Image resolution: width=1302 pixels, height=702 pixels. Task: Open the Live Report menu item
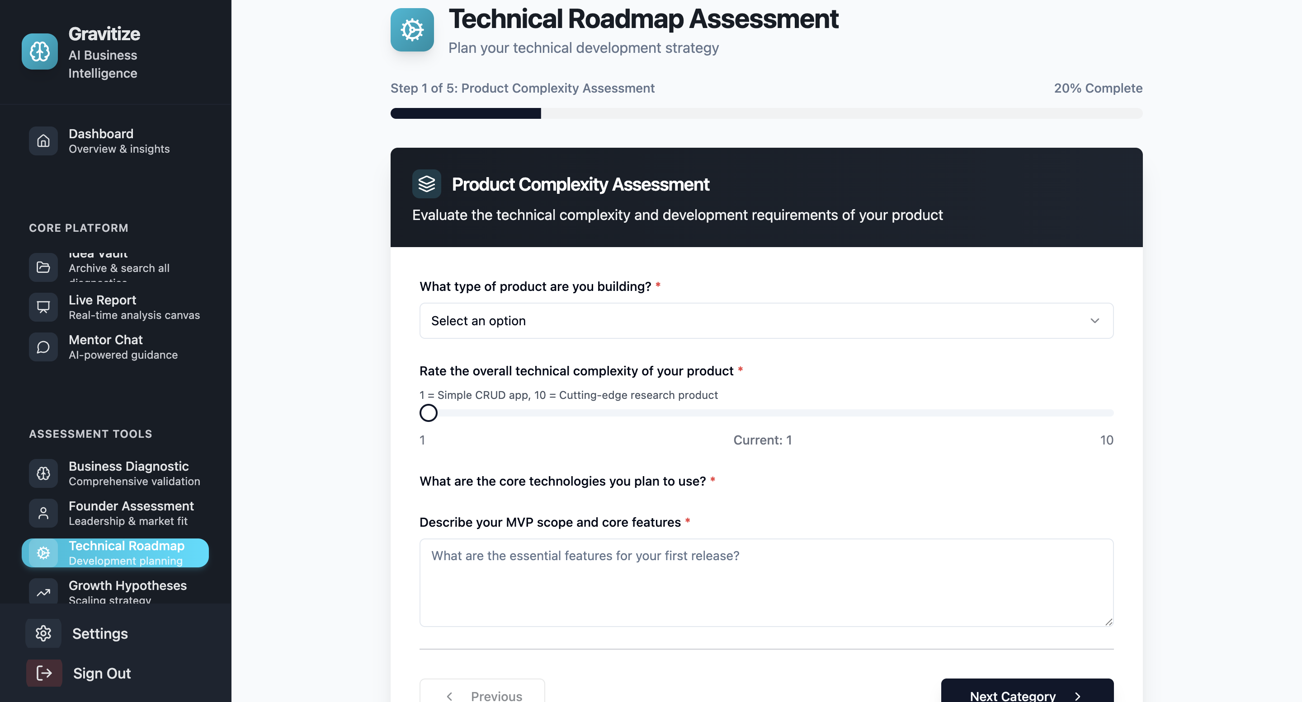coord(115,307)
